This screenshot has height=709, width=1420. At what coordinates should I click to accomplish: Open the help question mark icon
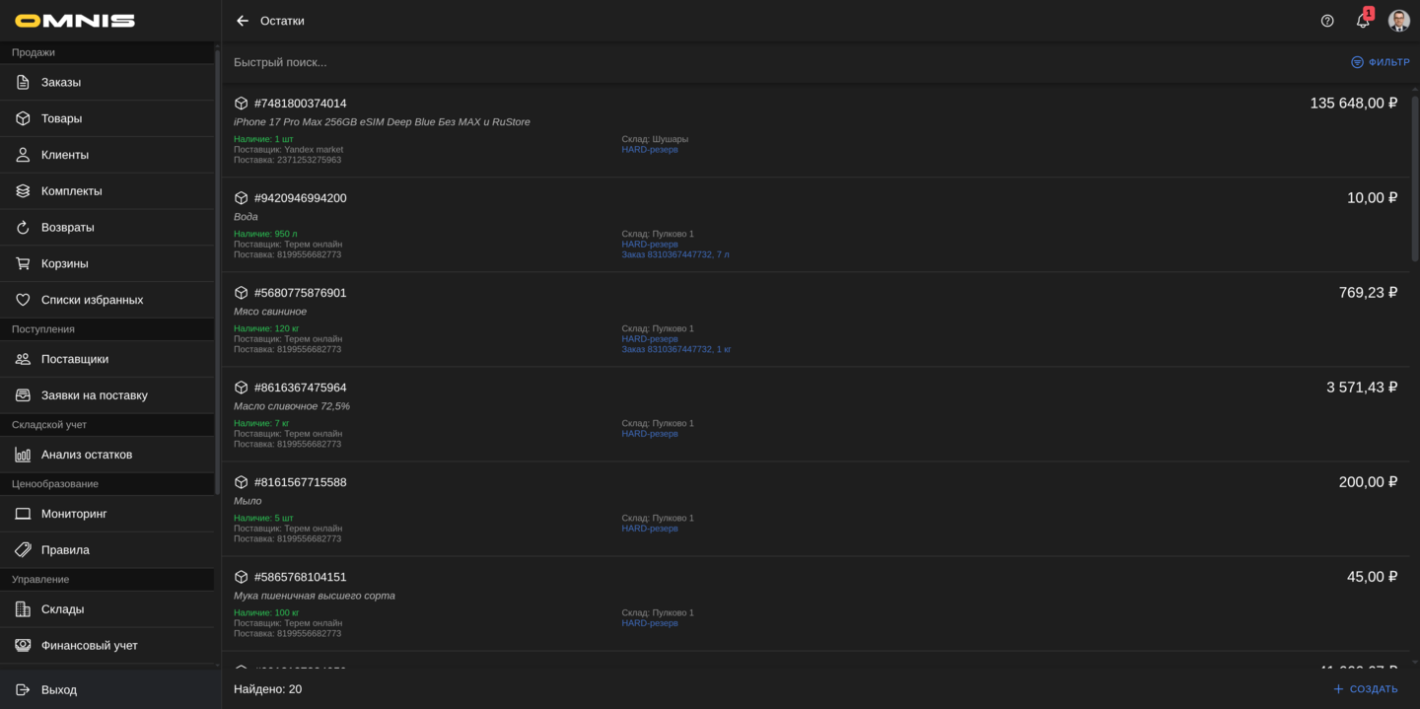pyautogui.click(x=1327, y=21)
